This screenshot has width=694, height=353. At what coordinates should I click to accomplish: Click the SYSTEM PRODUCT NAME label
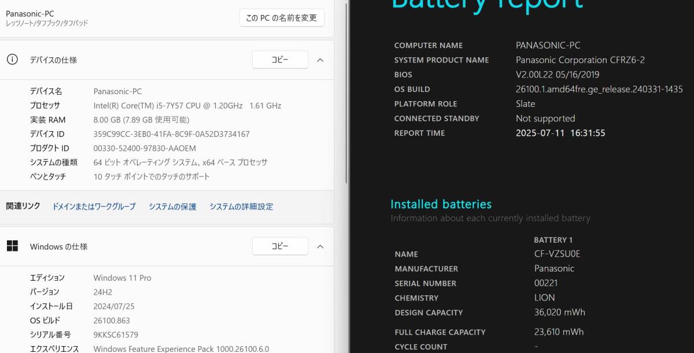(442, 60)
